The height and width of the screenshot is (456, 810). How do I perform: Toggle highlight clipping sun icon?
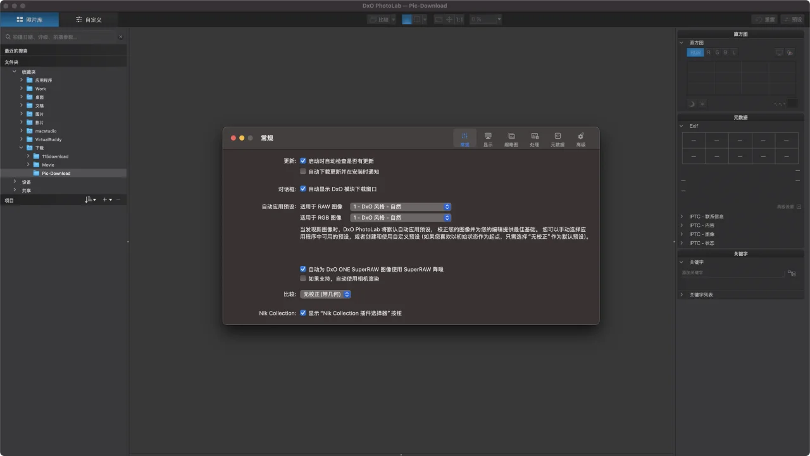702,103
